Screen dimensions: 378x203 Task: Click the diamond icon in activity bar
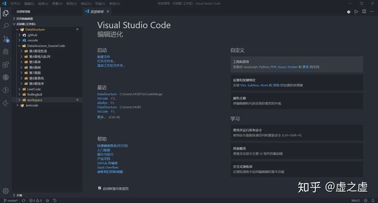(6, 103)
